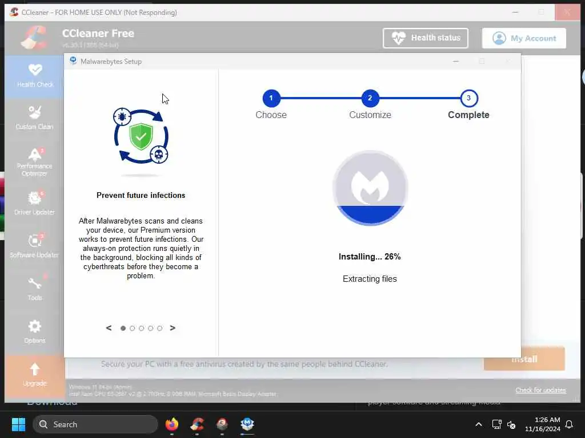This screenshot has height=438, width=585.
Task: Click the shield illustration in Malwarebytes
Action: [141, 136]
